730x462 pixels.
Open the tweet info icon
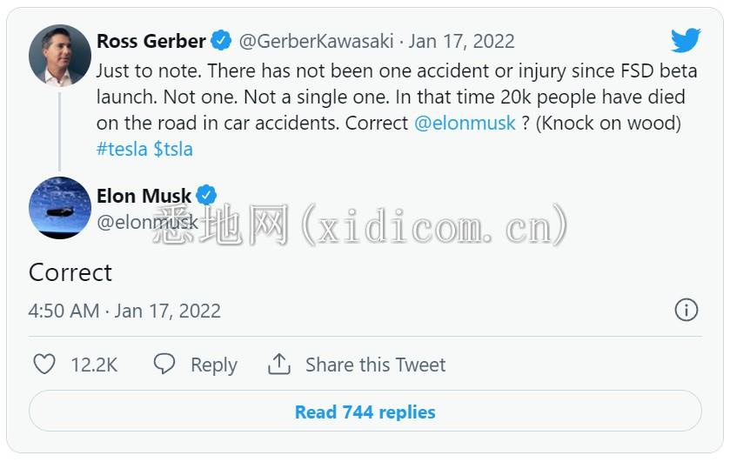point(686,310)
